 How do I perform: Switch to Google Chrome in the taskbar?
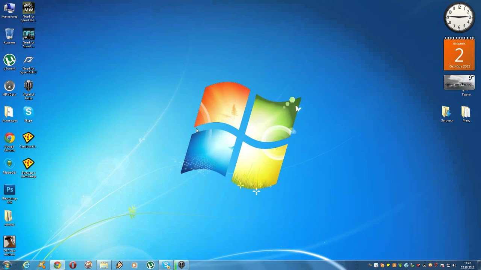(x=57, y=265)
